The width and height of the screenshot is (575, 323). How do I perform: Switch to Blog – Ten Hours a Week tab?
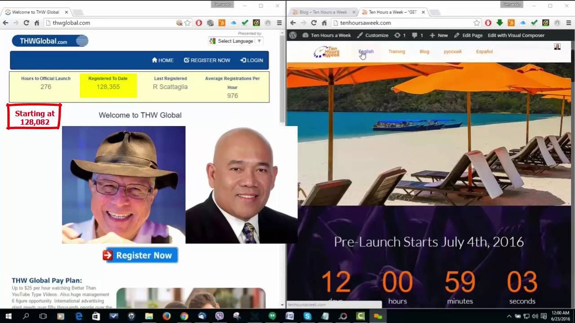click(323, 12)
